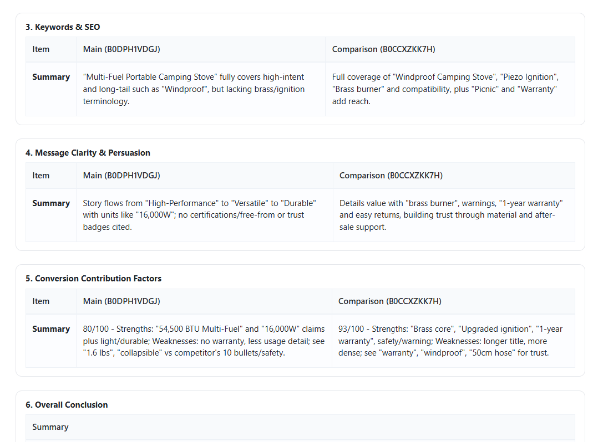Click the Summary header under Overall Conclusion

[x=50, y=426]
